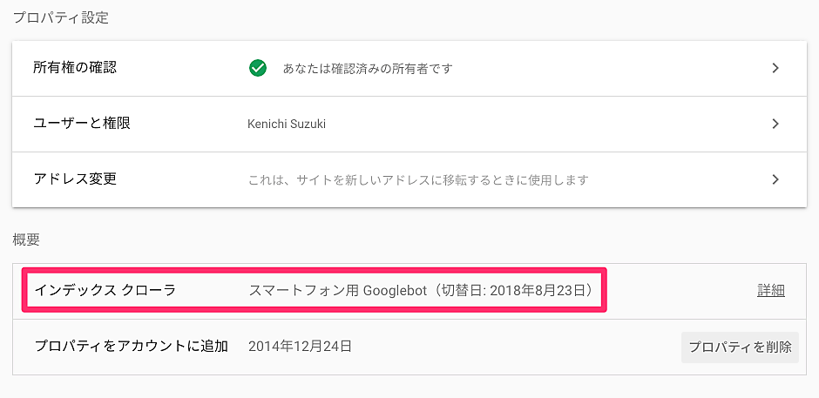Image resolution: width=819 pixels, height=398 pixels.
Task: Click the address change description text
Action: (418, 180)
